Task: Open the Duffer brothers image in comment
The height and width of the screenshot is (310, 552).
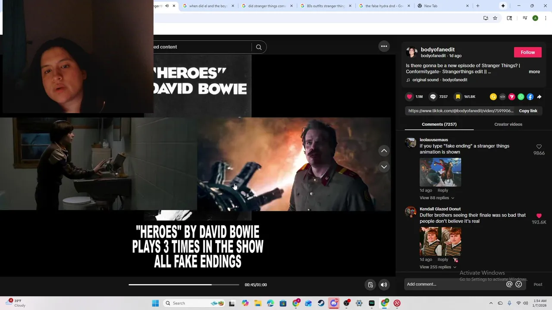Action: point(440,242)
